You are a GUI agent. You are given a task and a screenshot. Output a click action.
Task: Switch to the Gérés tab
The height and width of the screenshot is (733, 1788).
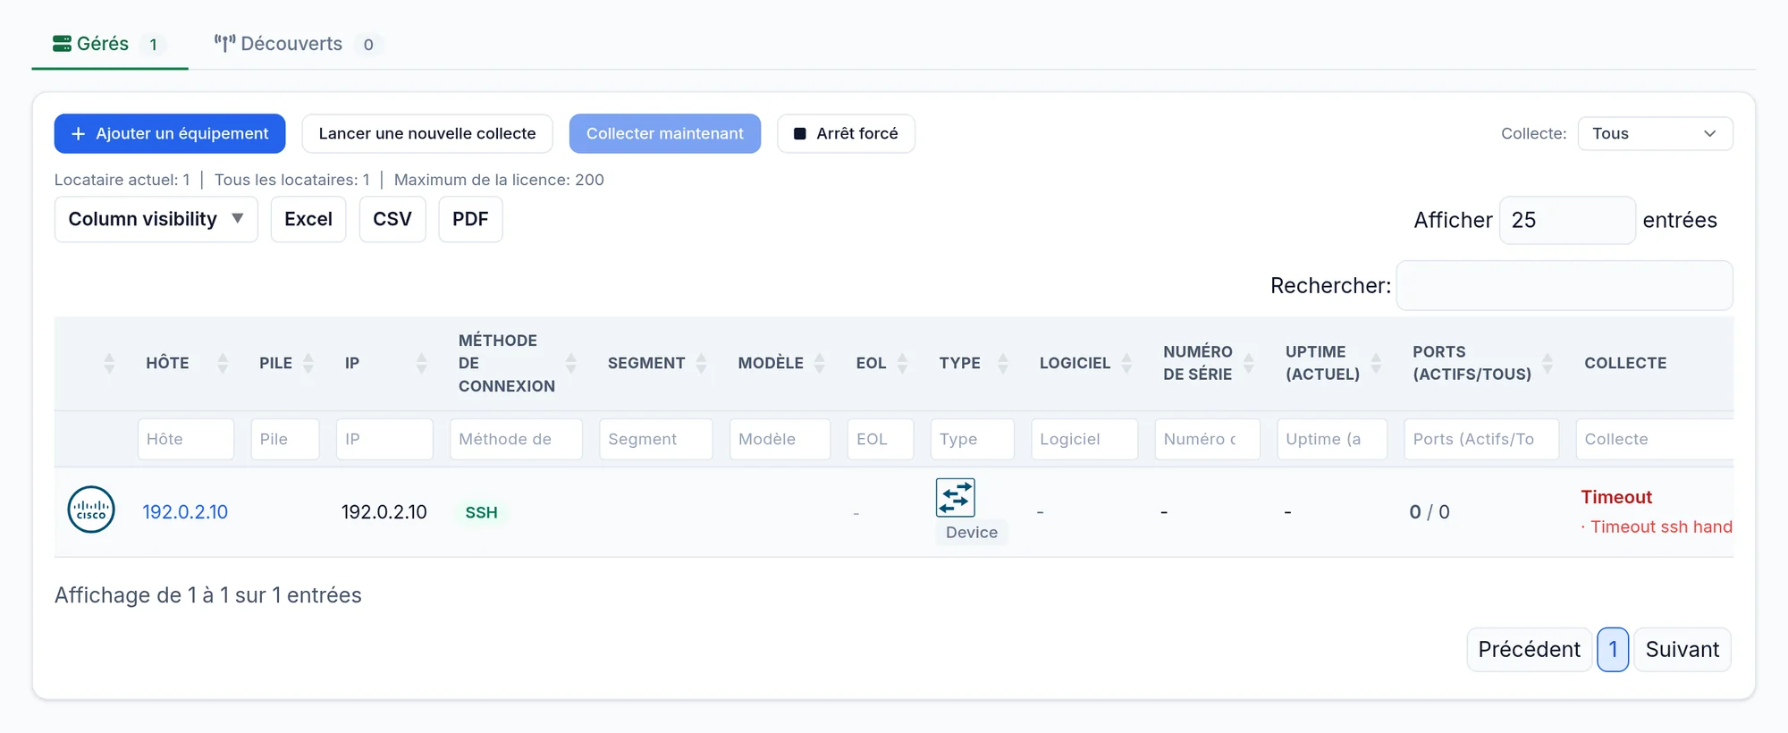click(109, 44)
